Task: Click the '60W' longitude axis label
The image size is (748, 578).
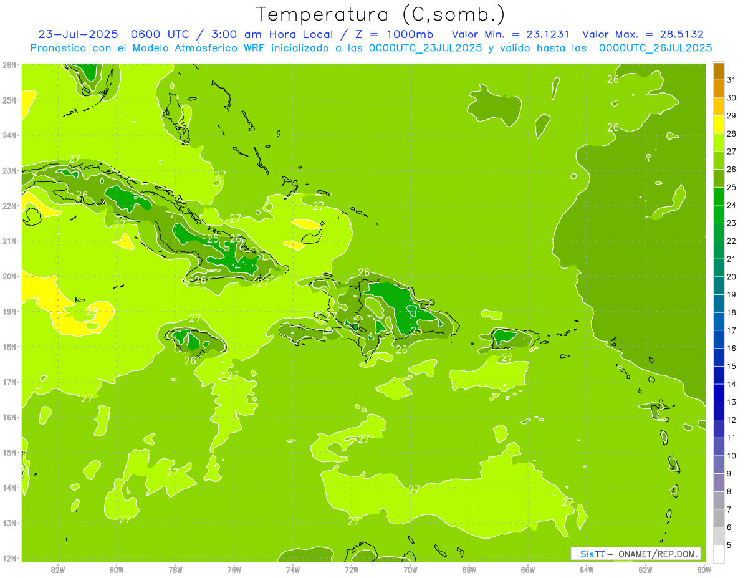Action: pos(704,569)
